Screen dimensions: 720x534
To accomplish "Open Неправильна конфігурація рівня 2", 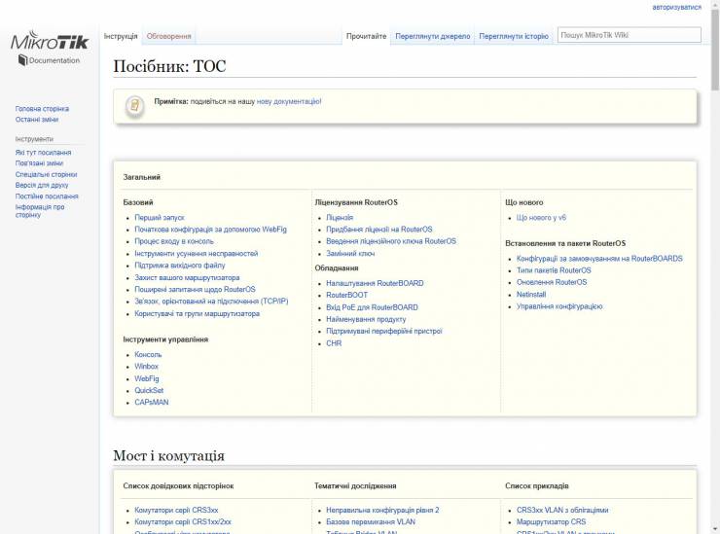I will click(x=382, y=510).
